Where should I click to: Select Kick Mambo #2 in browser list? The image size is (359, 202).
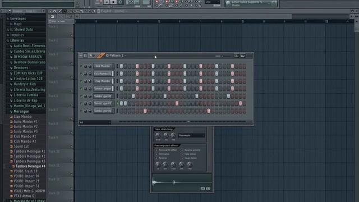coord(25,141)
